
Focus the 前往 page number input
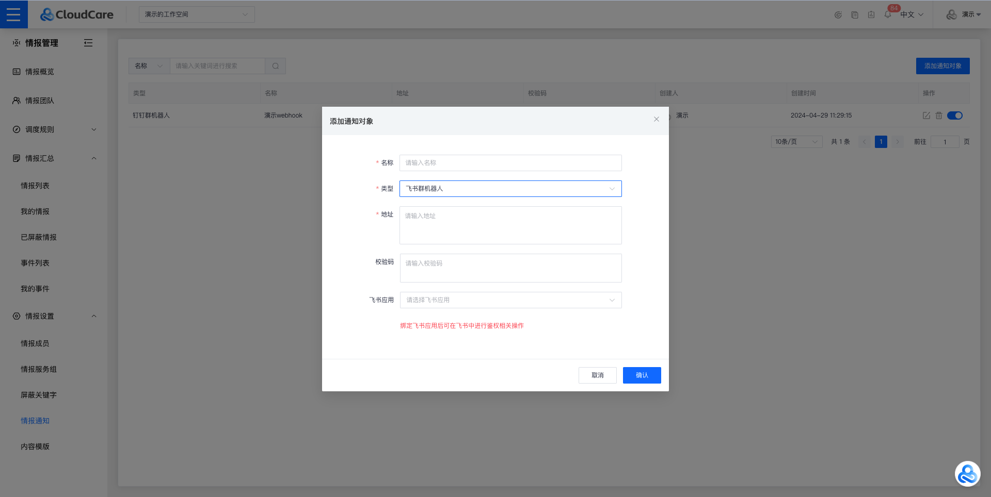[945, 142]
